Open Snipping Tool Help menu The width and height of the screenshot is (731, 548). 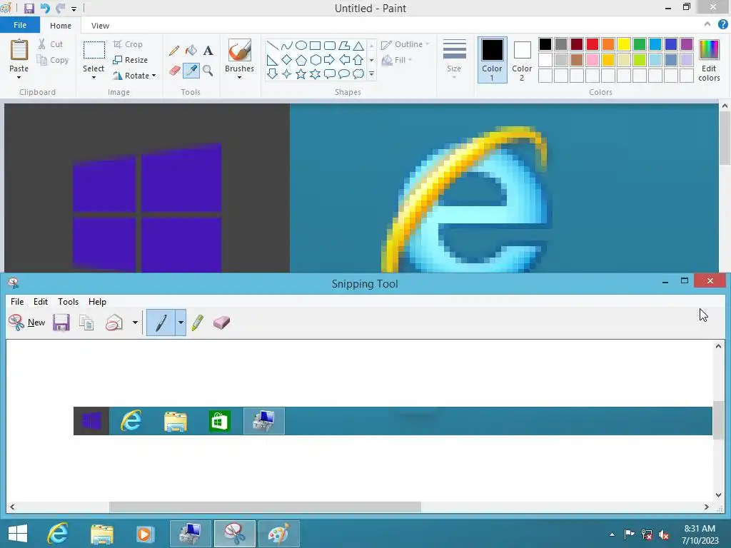(x=97, y=302)
